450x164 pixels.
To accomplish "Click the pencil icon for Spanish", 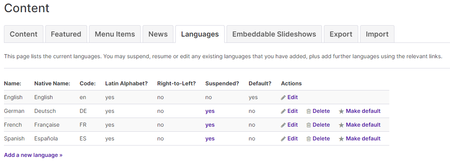I will pos(283,139).
